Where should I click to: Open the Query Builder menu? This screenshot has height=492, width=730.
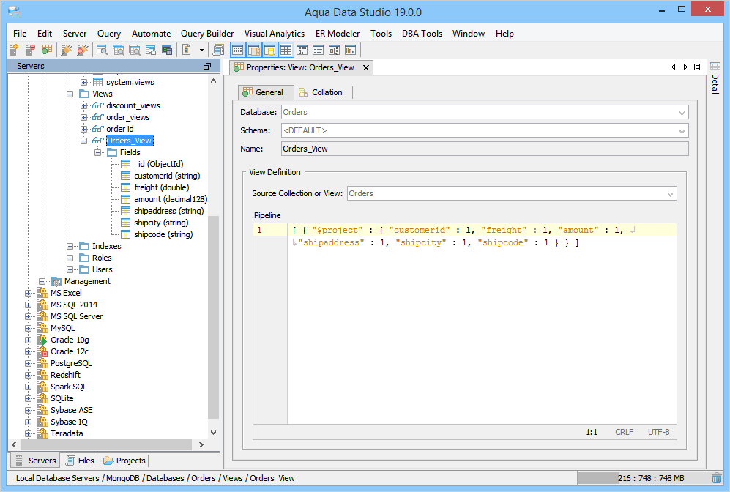coord(207,34)
